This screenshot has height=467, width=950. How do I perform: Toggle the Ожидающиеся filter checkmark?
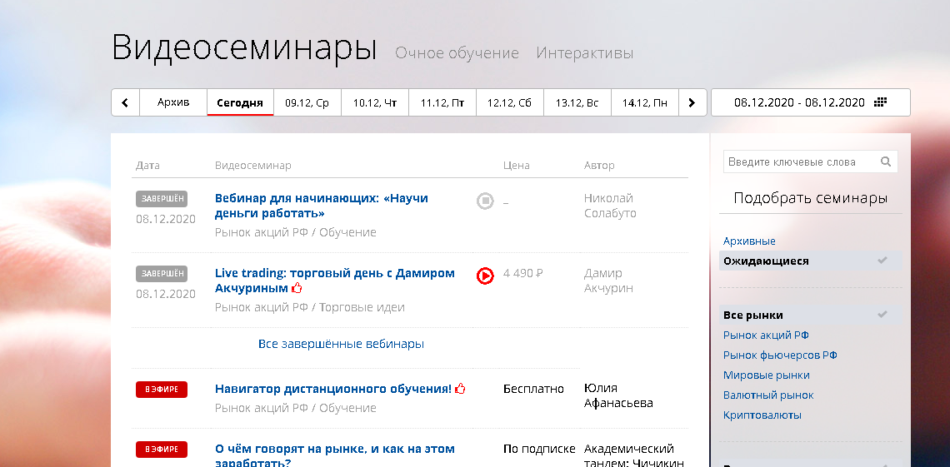click(882, 261)
